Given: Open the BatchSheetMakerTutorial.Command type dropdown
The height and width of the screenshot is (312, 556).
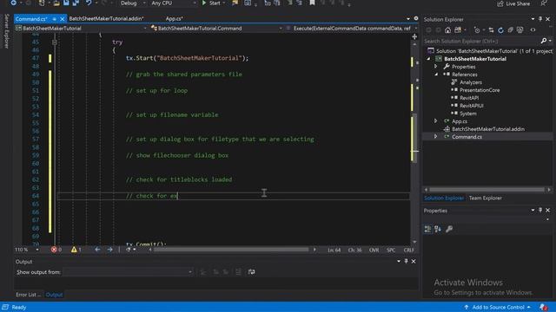Looking at the screenshot, I should click(x=216, y=29).
